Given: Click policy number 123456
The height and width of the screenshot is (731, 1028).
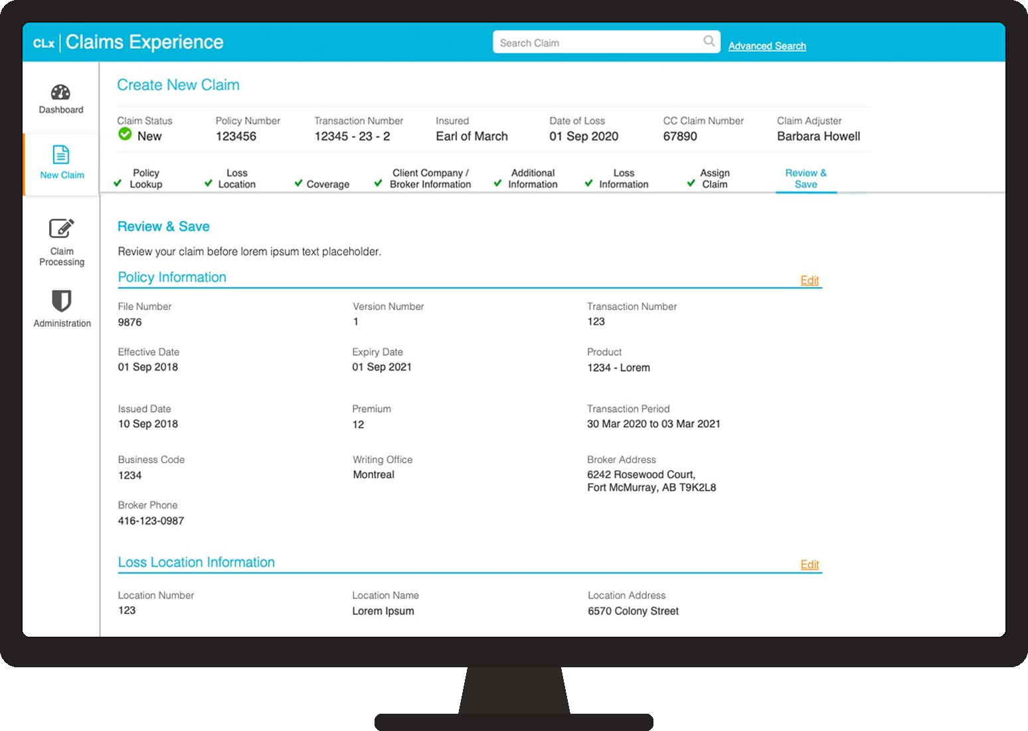Looking at the screenshot, I should 236,136.
